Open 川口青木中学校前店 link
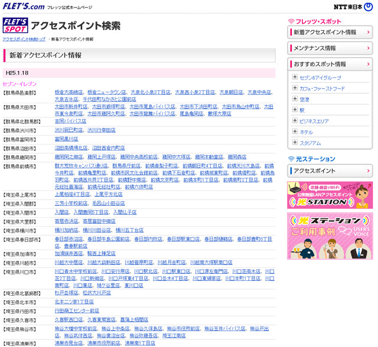The width and height of the screenshot is (378, 347). pyautogui.click(x=76, y=271)
